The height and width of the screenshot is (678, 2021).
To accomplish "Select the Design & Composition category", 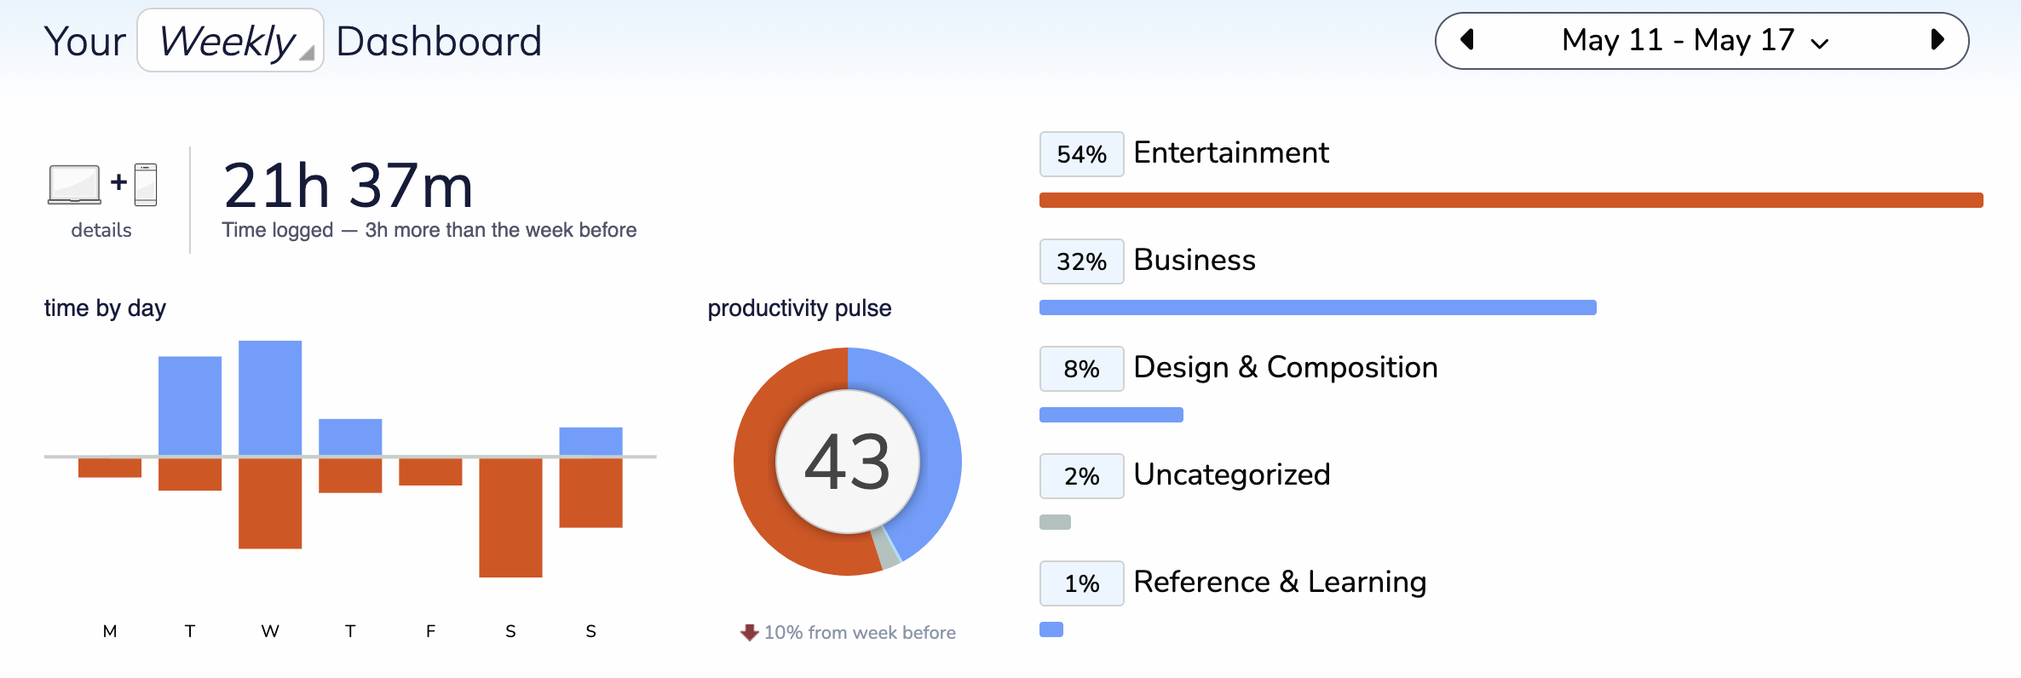I will tap(1286, 368).
